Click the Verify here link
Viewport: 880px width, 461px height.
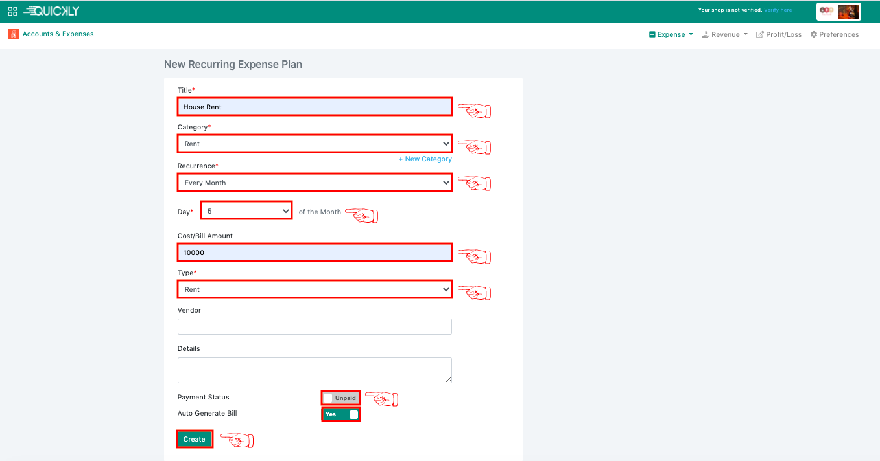[778, 10]
